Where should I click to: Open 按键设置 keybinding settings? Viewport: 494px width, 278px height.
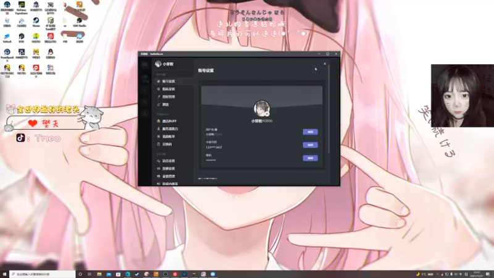[x=174, y=169]
